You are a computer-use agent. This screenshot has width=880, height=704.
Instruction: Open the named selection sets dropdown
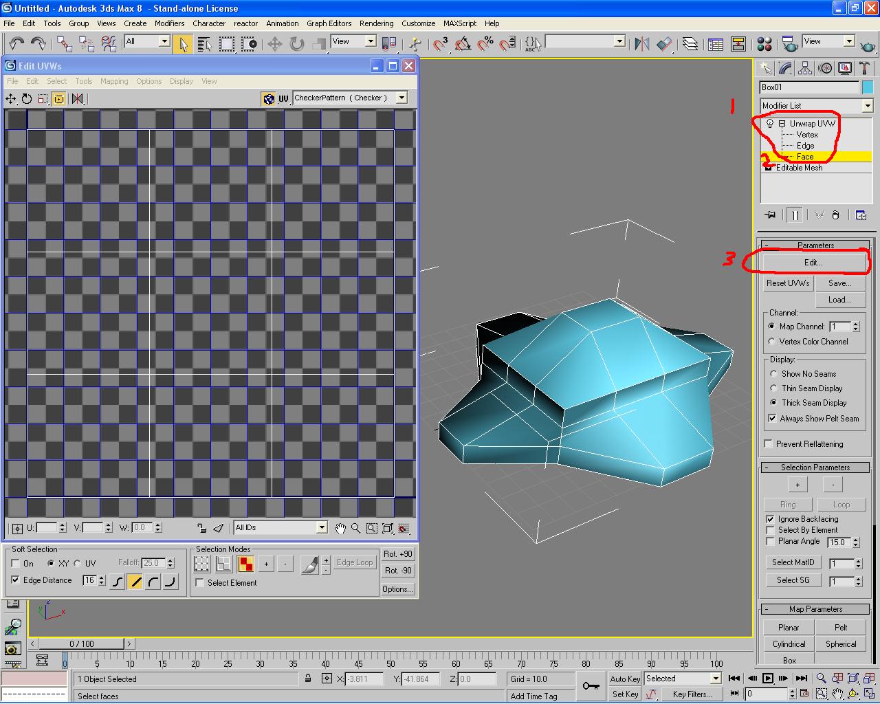pyautogui.click(x=619, y=41)
